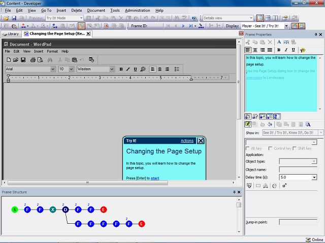Viewport: 325px width, 243px height.
Task: Click the blue Help question mark icon
Action: (x=194, y=18)
